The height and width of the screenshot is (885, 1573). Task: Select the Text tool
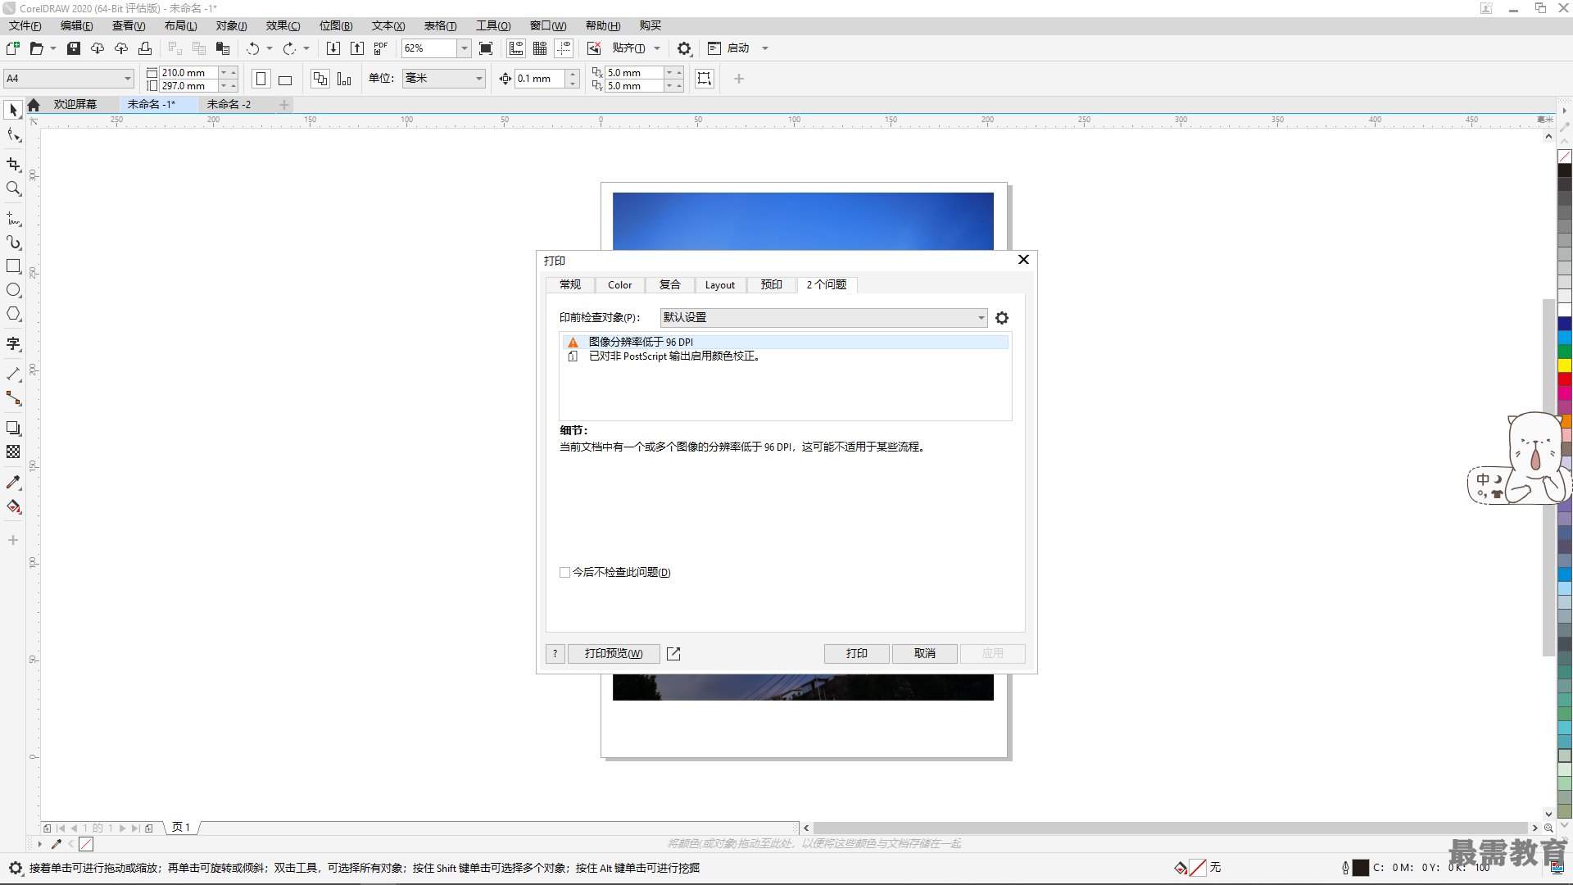click(x=13, y=344)
